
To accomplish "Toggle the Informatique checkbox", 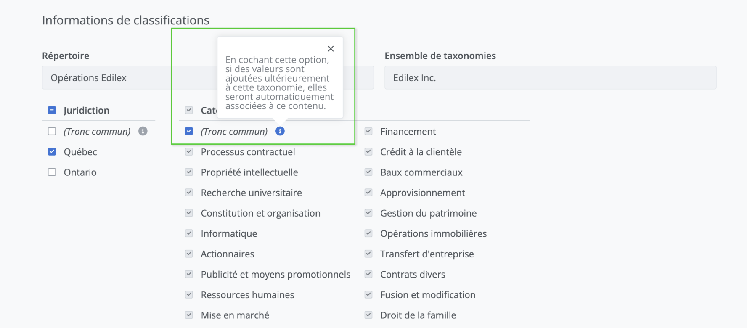I will coord(189,233).
